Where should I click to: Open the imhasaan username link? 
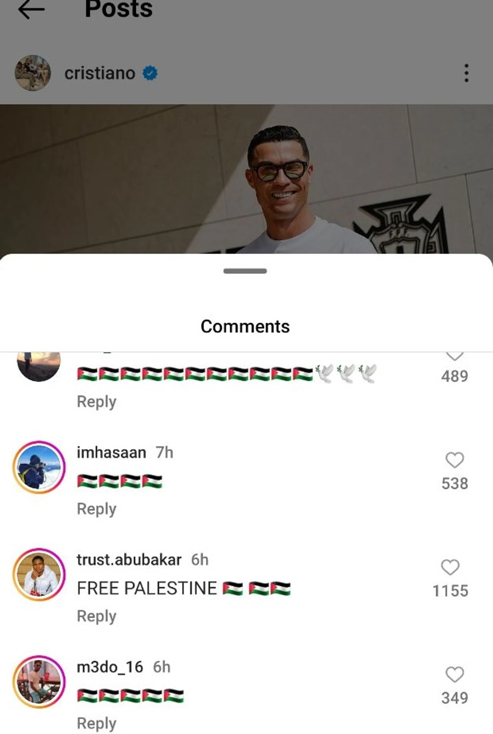coord(111,452)
